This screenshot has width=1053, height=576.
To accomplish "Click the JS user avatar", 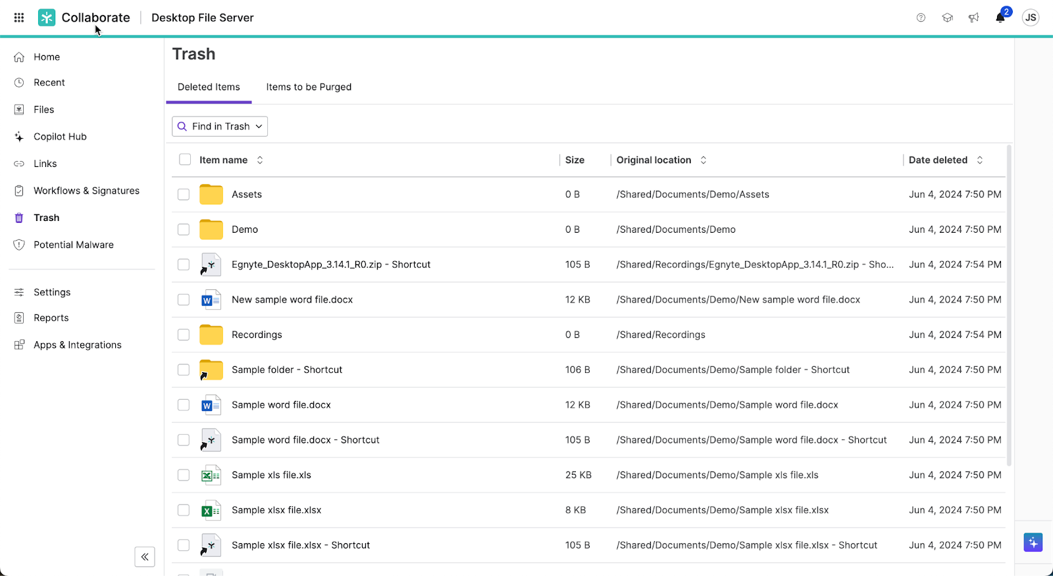I will click(1031, 18).
